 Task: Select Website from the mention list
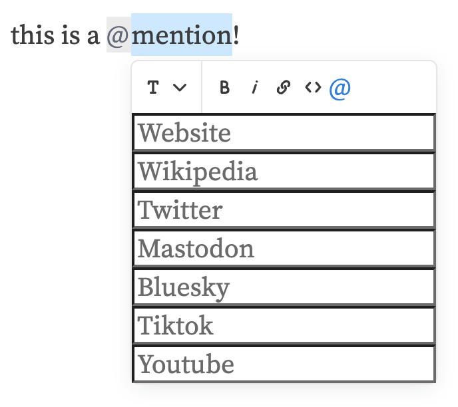pyautogui.click(x=284, y=133)
